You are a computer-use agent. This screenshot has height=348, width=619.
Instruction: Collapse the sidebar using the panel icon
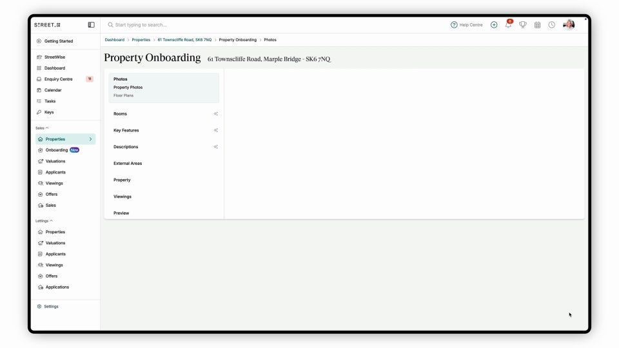91,25
